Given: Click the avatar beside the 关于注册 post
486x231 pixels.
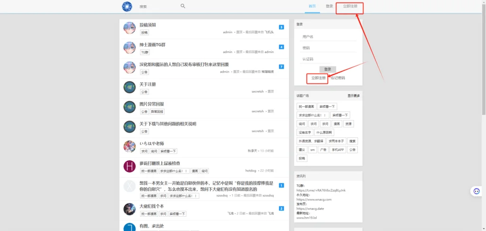Looking at the screenshot, I should 130,87.
